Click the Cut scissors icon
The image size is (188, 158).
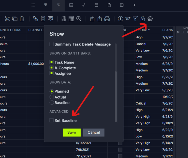pyautogui.click(x=7, y=19)
